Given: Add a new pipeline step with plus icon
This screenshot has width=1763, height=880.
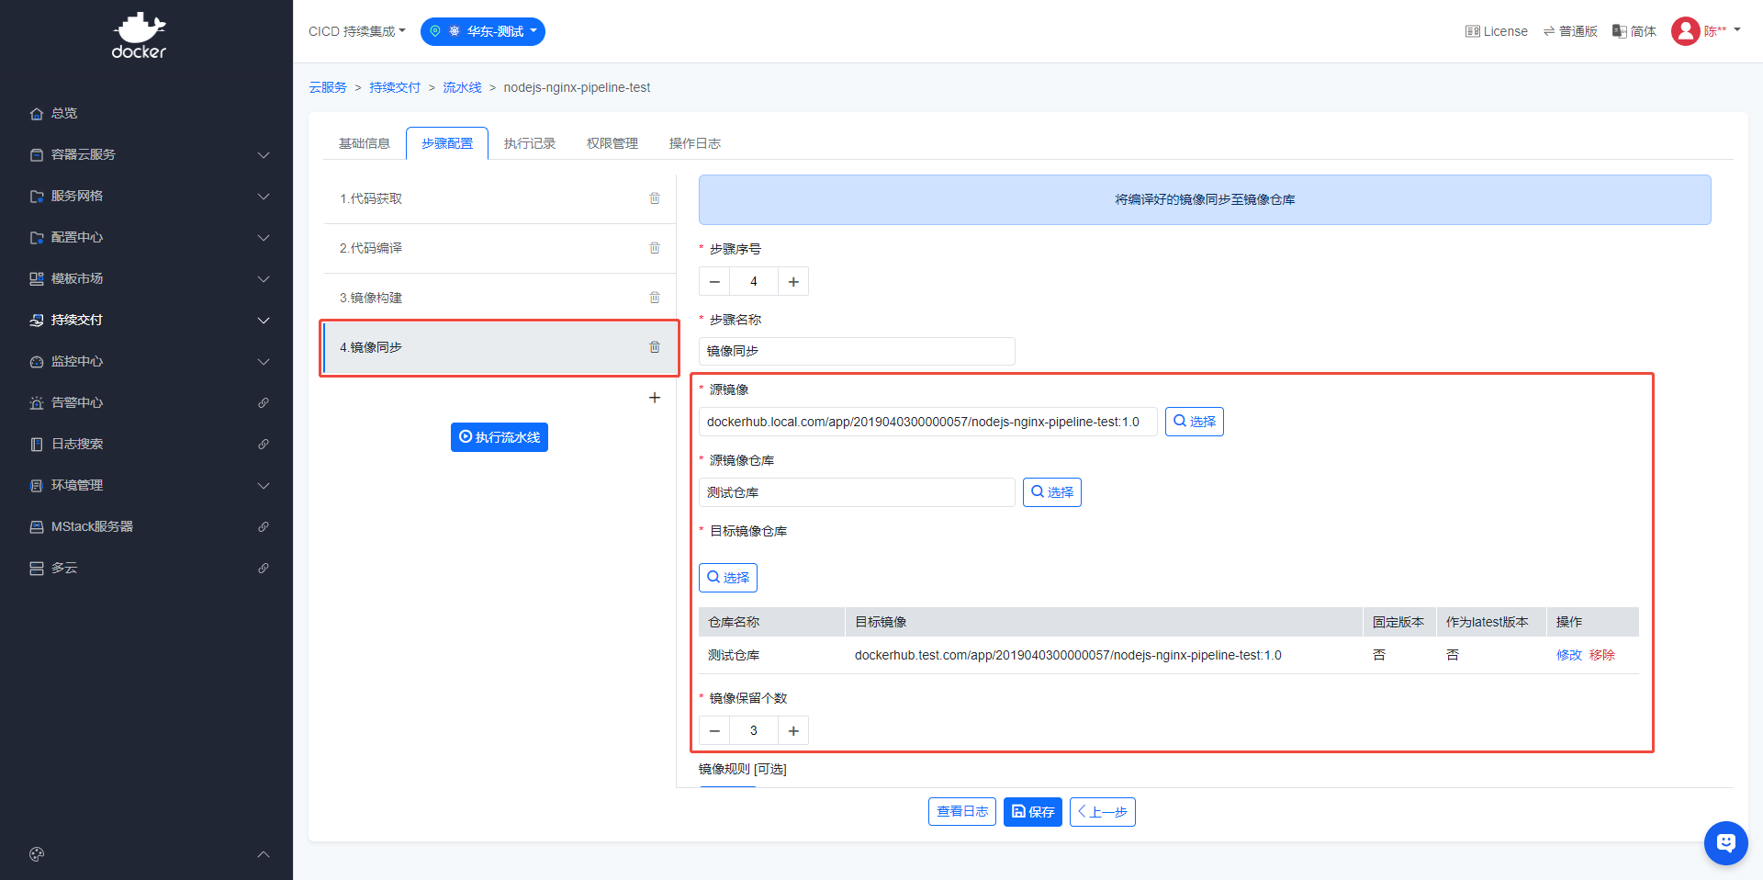Looking at the screenshot, I should point(655,398).
